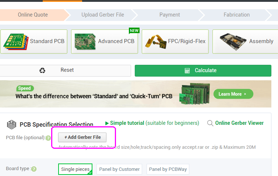Click the calculator icon on Calculate

coord(187,71)
